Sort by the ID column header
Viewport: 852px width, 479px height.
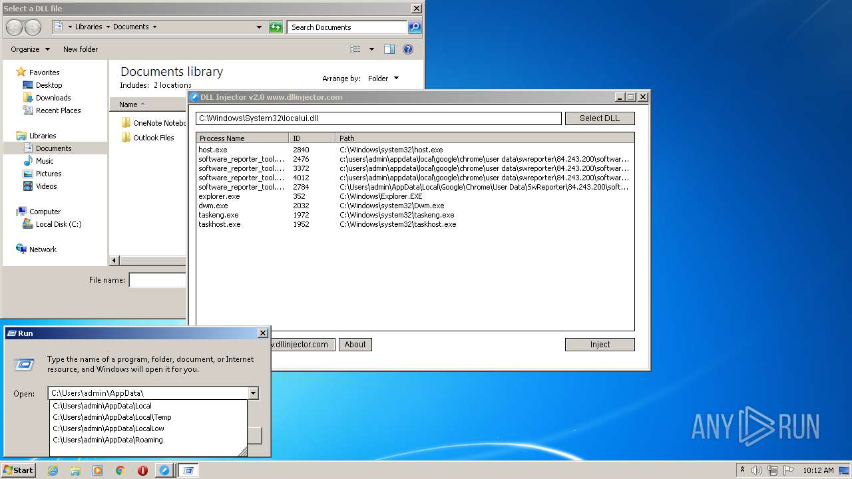(312, 138)
